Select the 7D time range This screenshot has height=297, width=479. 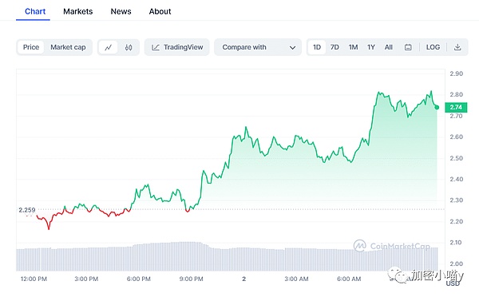click(335, 47)
